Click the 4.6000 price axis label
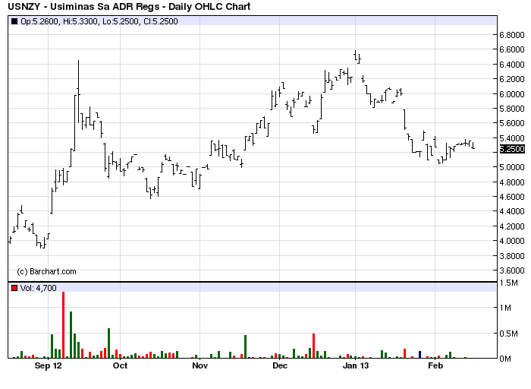Viewport: 531px width, 389px height. [512, 197]
